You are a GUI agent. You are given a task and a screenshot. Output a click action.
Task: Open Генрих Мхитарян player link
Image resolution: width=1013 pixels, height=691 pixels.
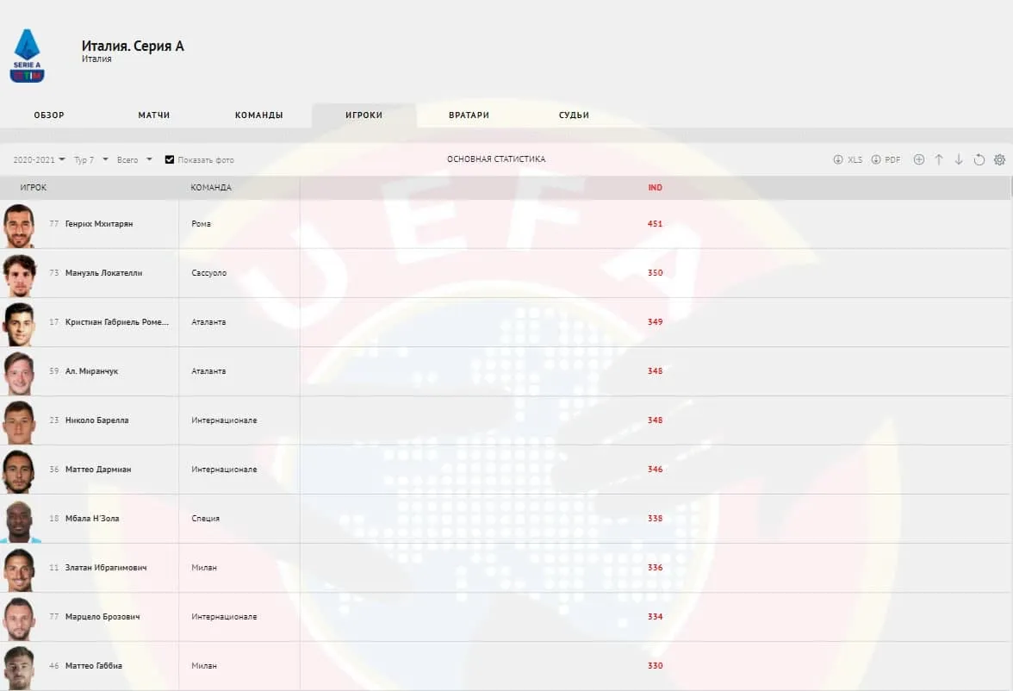pyautogui.click(x=99, y=224)
